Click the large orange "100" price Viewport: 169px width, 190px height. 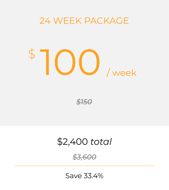click(x=70, y=62)
